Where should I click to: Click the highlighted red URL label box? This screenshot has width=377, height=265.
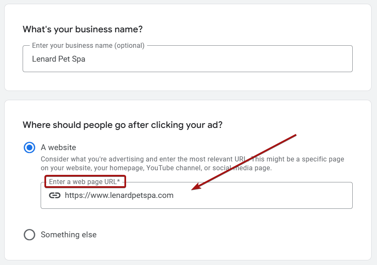point(85,181)
